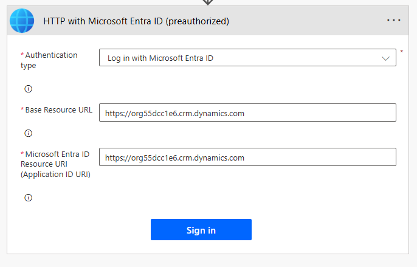The image size is (417, 267).
Task: Click the 'Microsoft Entra ID Resource URI' label
Action: (x=55, y=164)
